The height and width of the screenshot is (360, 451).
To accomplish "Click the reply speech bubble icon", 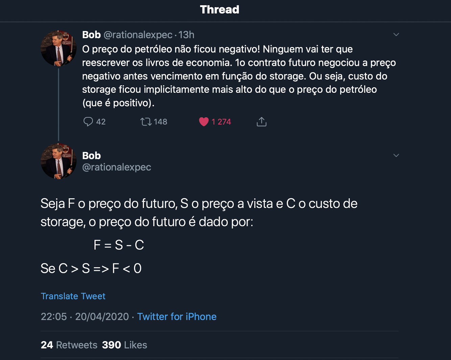I will 88,122.
